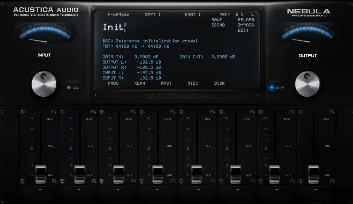Select the Init preset name
Image resolution: width=353 pixels, height=204 pixels.
click(x=112, y=27)
